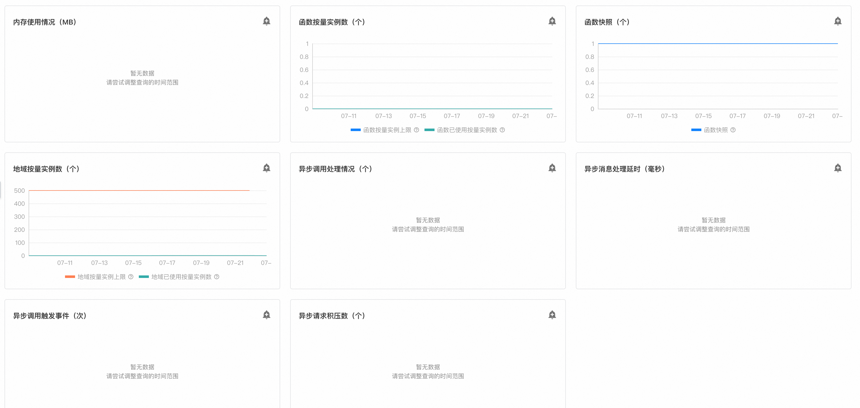Click alarm bell icon on 地域按量实例数 card
The height and width of the screenshot is (408, 860).
click(266, 168)
